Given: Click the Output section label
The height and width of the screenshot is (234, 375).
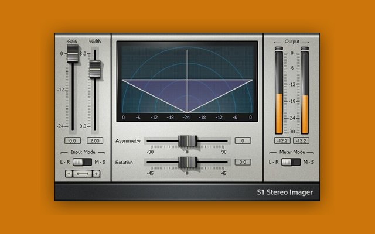Looking at the screenshot, I should [292, 42].
